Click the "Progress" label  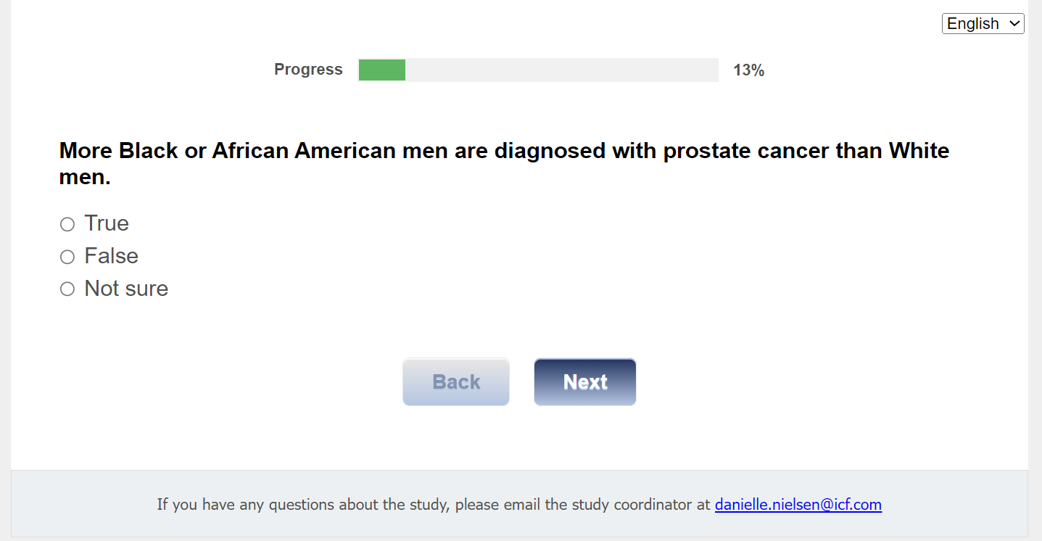point(308,70)
